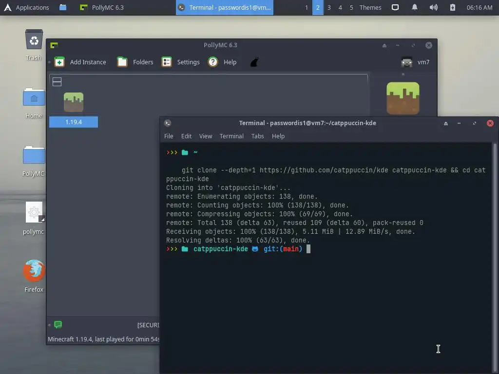Open the terminal File menu
Screen dimensions: 499x374
click(x=169, y=136)
